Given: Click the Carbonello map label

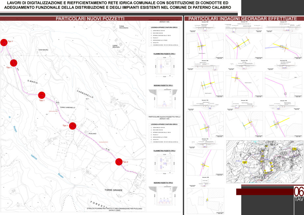Looking at the screenshot, I should 85,94.
